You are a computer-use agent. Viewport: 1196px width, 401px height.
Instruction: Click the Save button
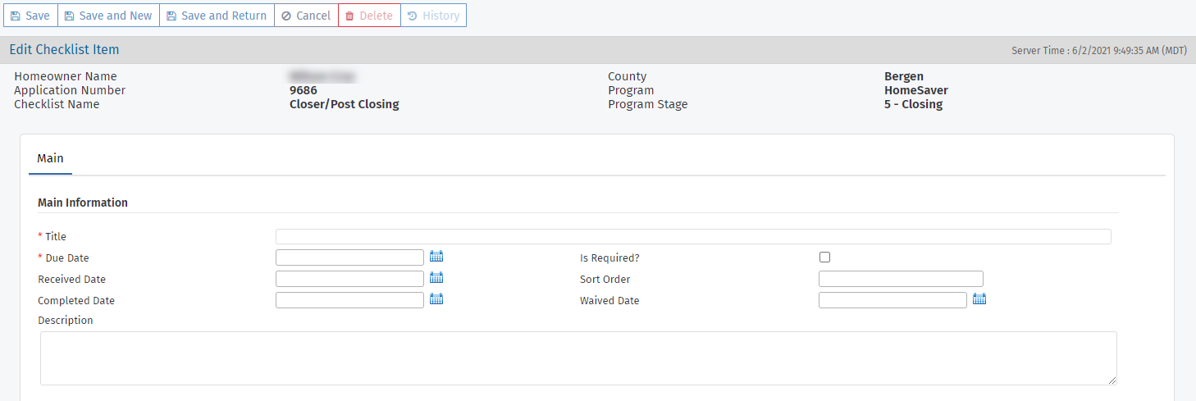pyautogui.click(x=30, y=16)
